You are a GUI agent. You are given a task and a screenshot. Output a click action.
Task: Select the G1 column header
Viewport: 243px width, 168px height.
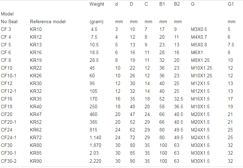230,4
